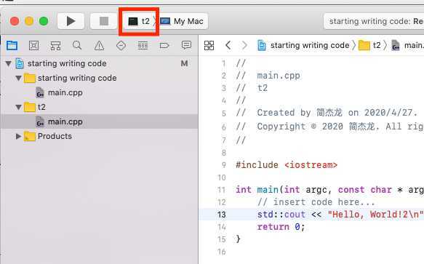Click the activity status field in the toolbar
424x264 pixels.
374,21
